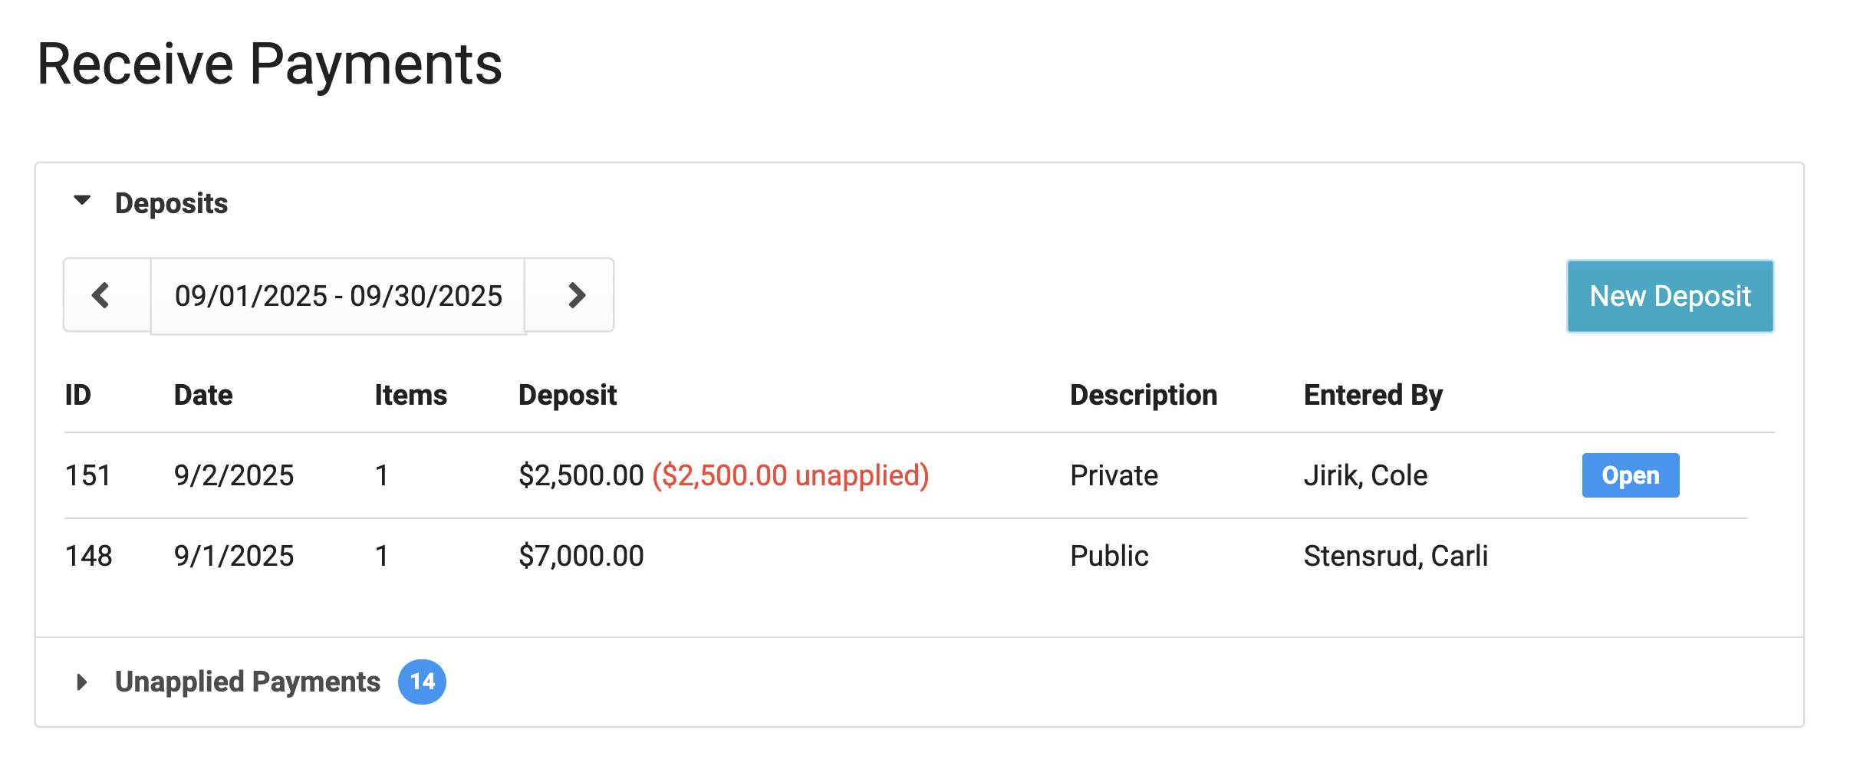The width and height of the screenshot is (1850, 759).
Task: Click the Unapplied Payments count badge 14
Action: click(x=422, y=682)
